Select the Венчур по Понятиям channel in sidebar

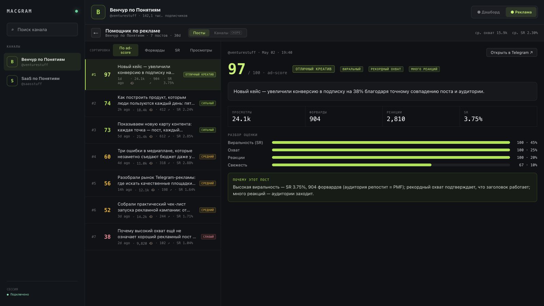[42, 62]
